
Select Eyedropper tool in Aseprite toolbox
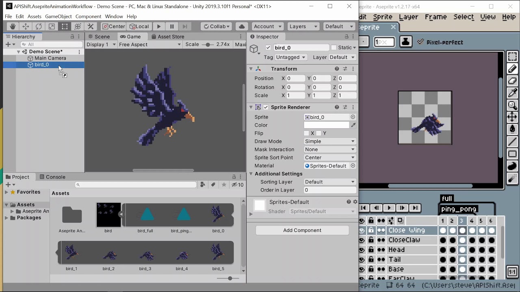point(512,93)
